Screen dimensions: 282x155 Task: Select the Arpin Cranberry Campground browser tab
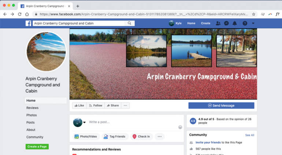click(x=45, y=6)
